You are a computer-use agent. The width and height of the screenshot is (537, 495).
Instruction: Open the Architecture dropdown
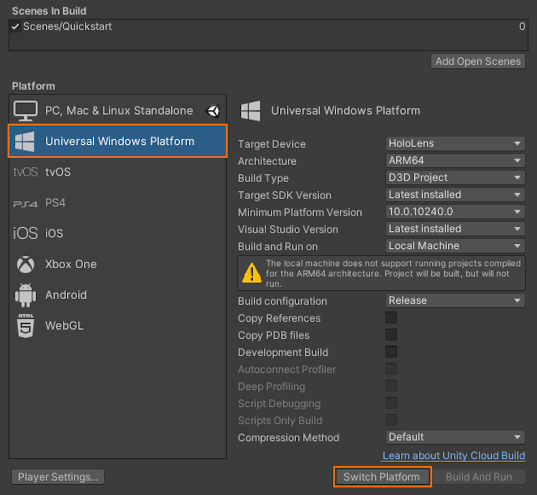coord(455,161)
